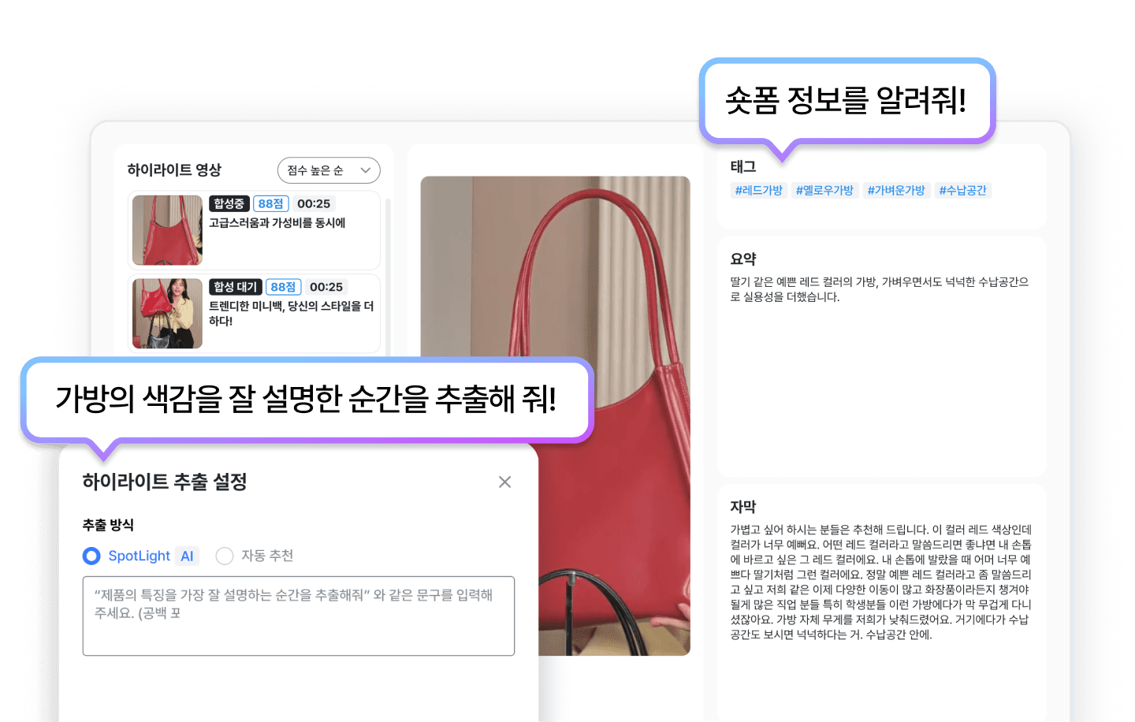The height and width of the screenshot is (722, 1135).
Task: Click the 자막 section heading
Action: pyautogui.click(x=743, y=506)
